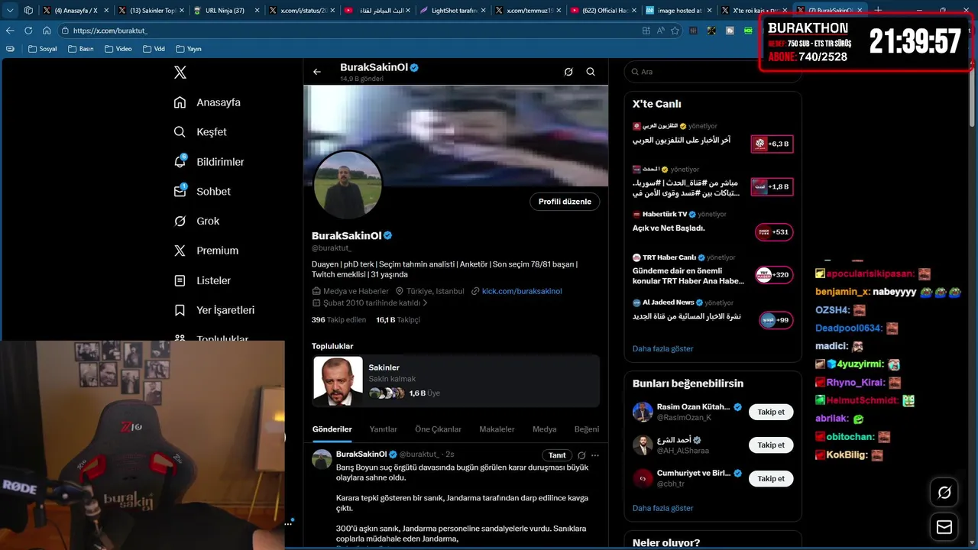Select the Yanıtlar tab
Image resolution: width=978 pixels, height=550 pixels.
[x=384, y=429]
